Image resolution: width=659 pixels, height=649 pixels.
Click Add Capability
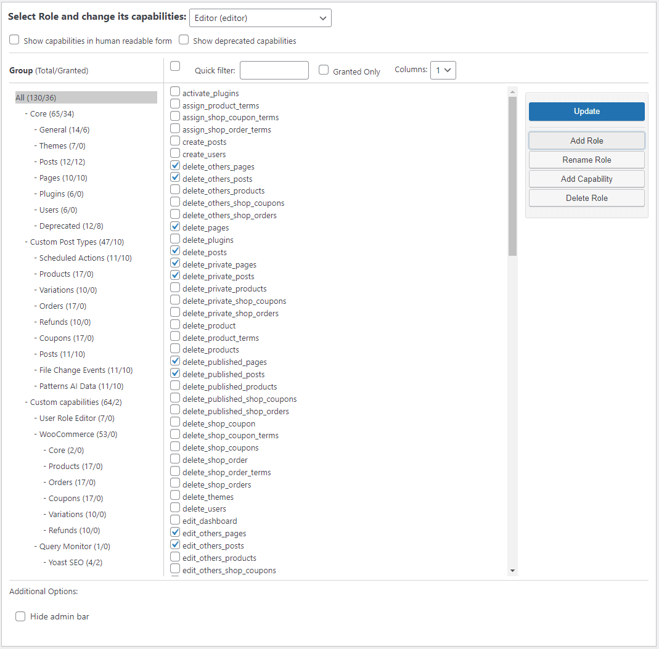click(x=586, y=179)
